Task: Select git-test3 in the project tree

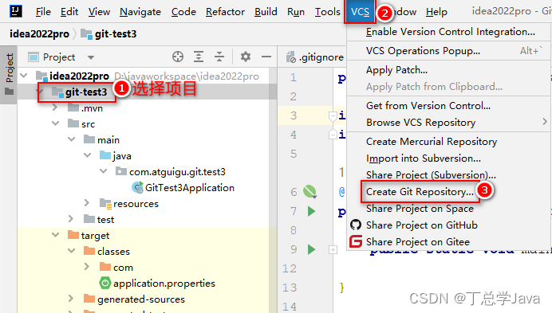Action: pyautogui.click(x=86, y=92)
